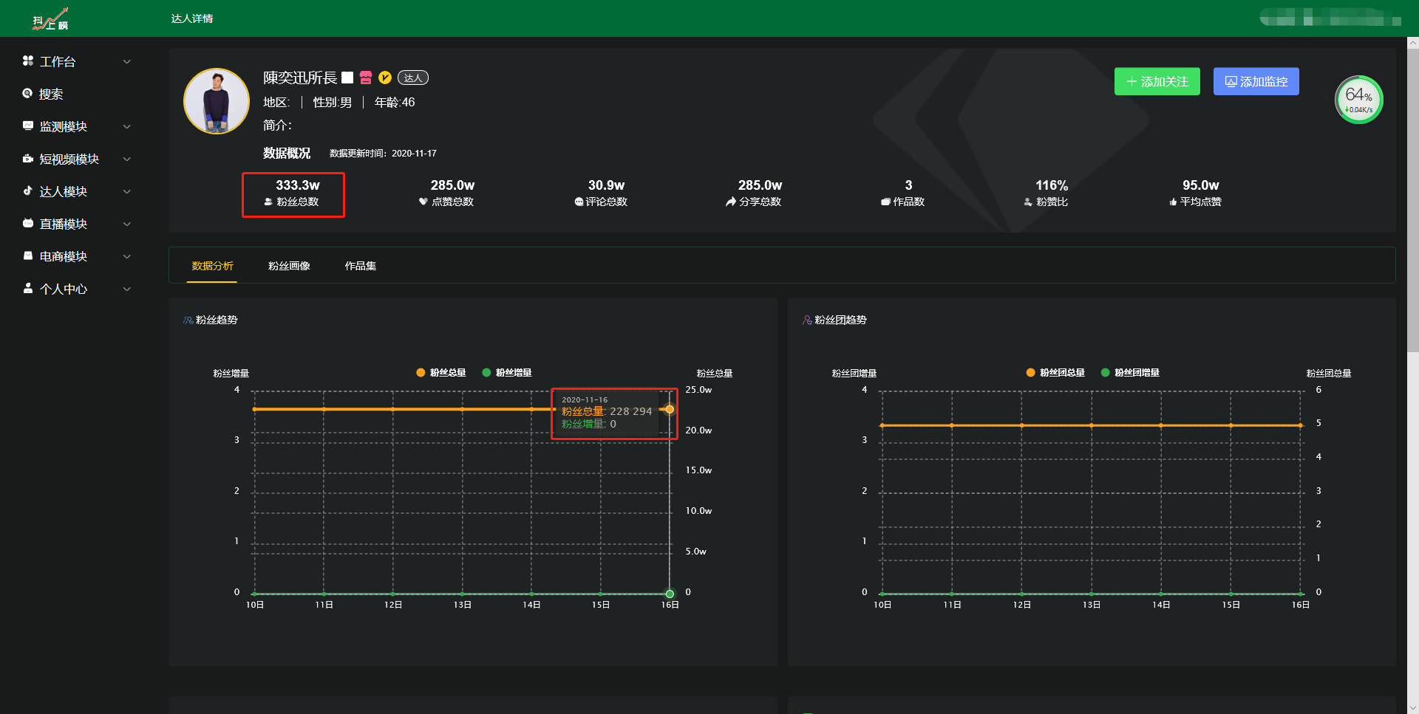
Task: Click the 达人 tag beside the name
Action: (x=413, y=78)
